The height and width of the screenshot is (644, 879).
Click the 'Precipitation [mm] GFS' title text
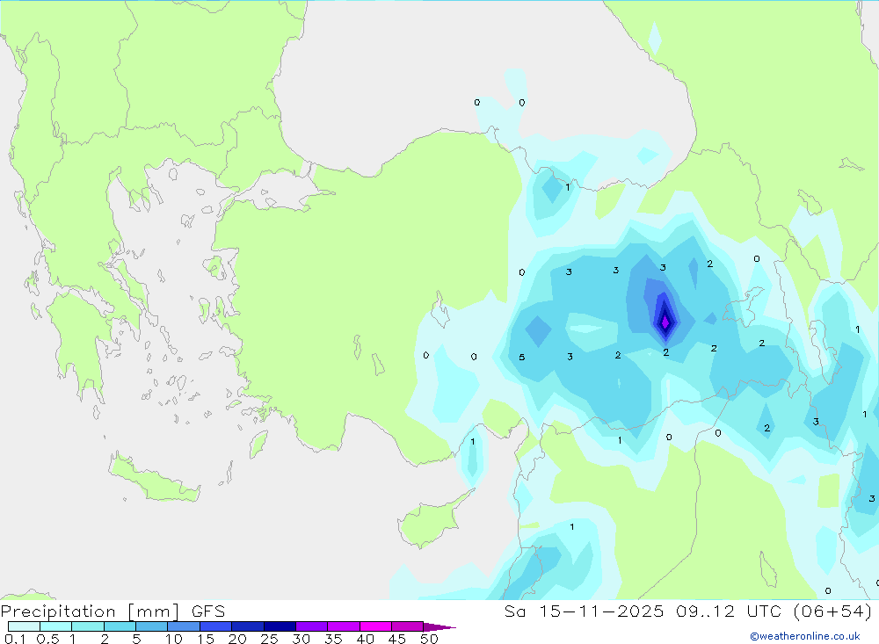[113, 611]
